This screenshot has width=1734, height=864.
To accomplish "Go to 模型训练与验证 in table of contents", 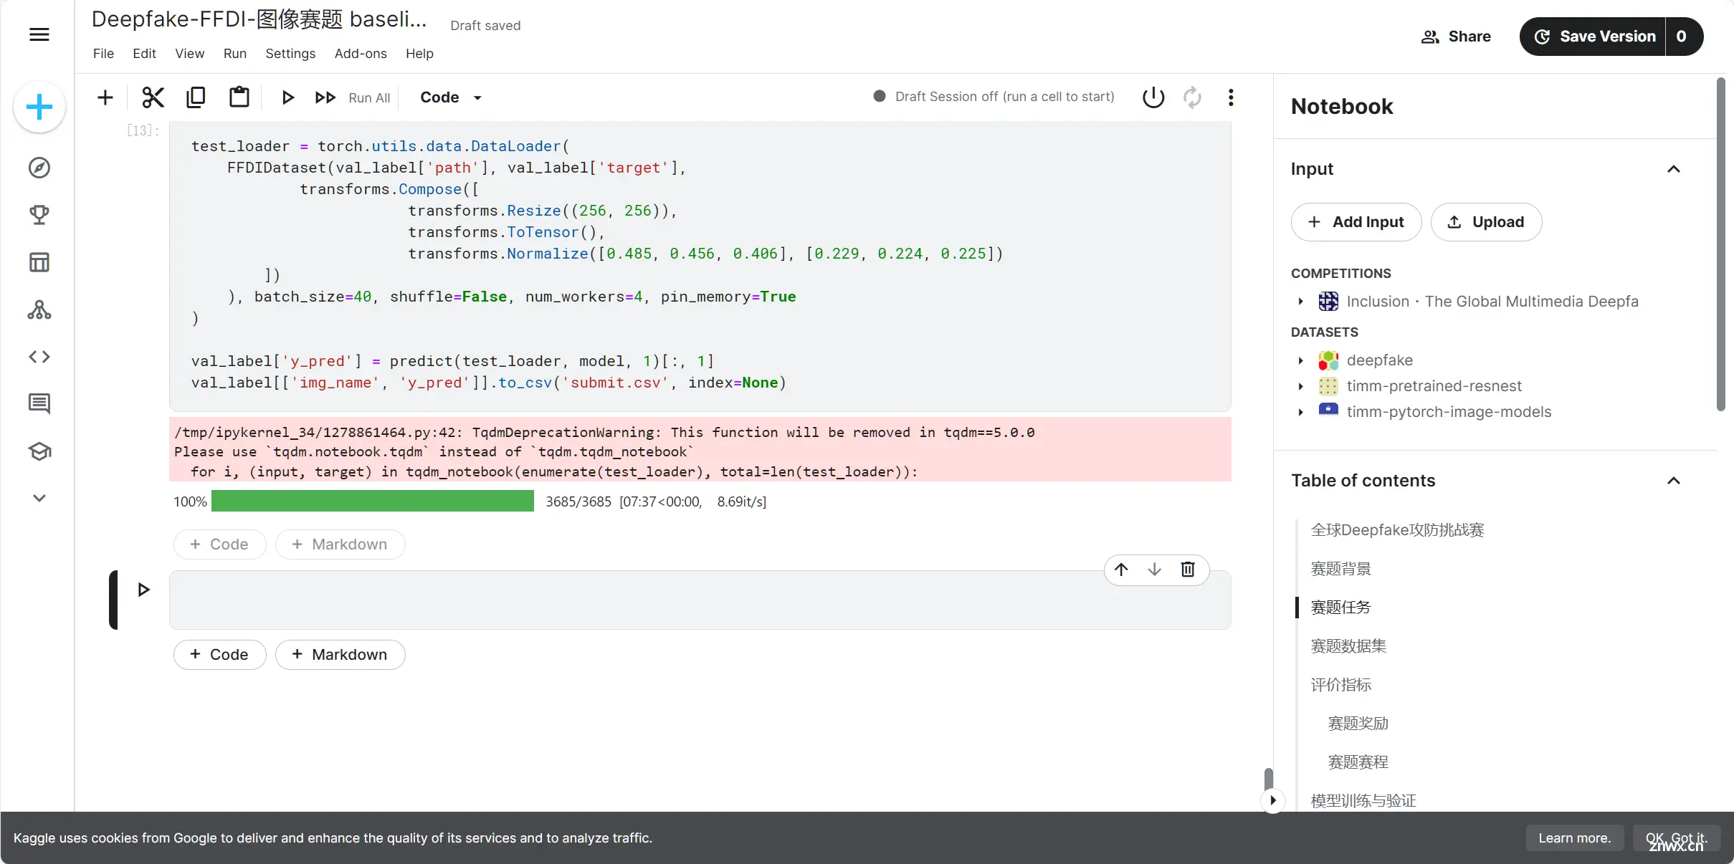I will pyautogui.click(x=1363, y=801).
